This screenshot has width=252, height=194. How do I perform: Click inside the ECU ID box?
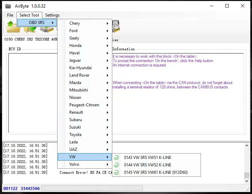pyautogui.click(x=32, y=91)
